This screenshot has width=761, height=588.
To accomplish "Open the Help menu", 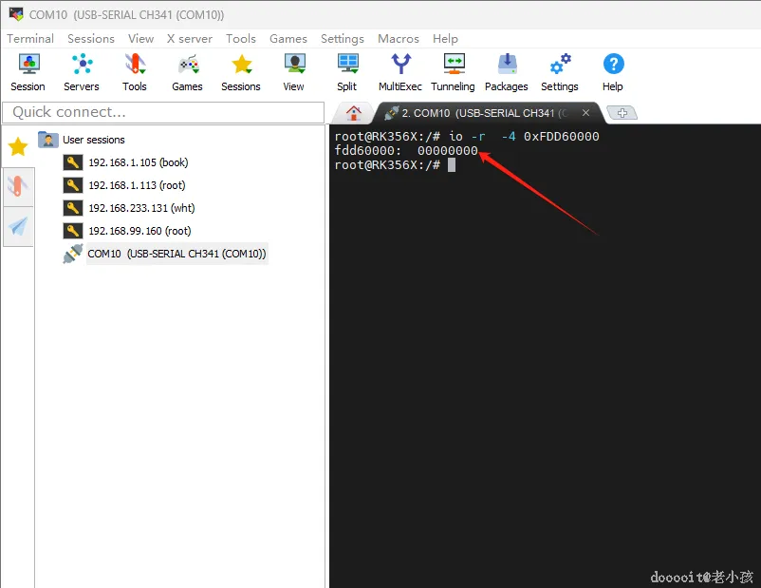I will coord(445,38).
